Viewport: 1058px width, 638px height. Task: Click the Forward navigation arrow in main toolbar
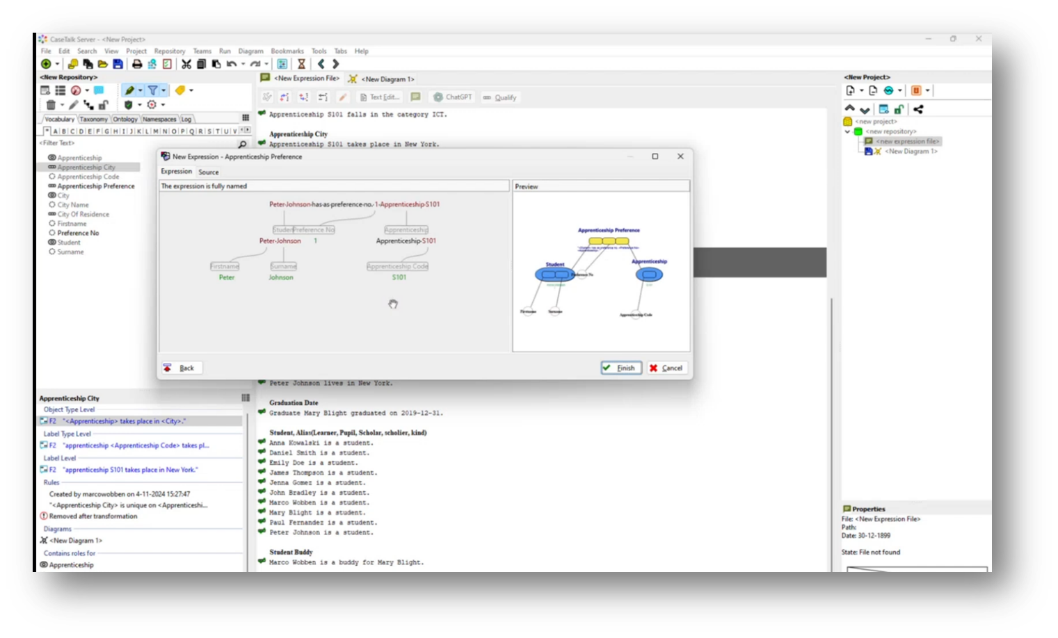pyautogui.click(x=335, y=64)
